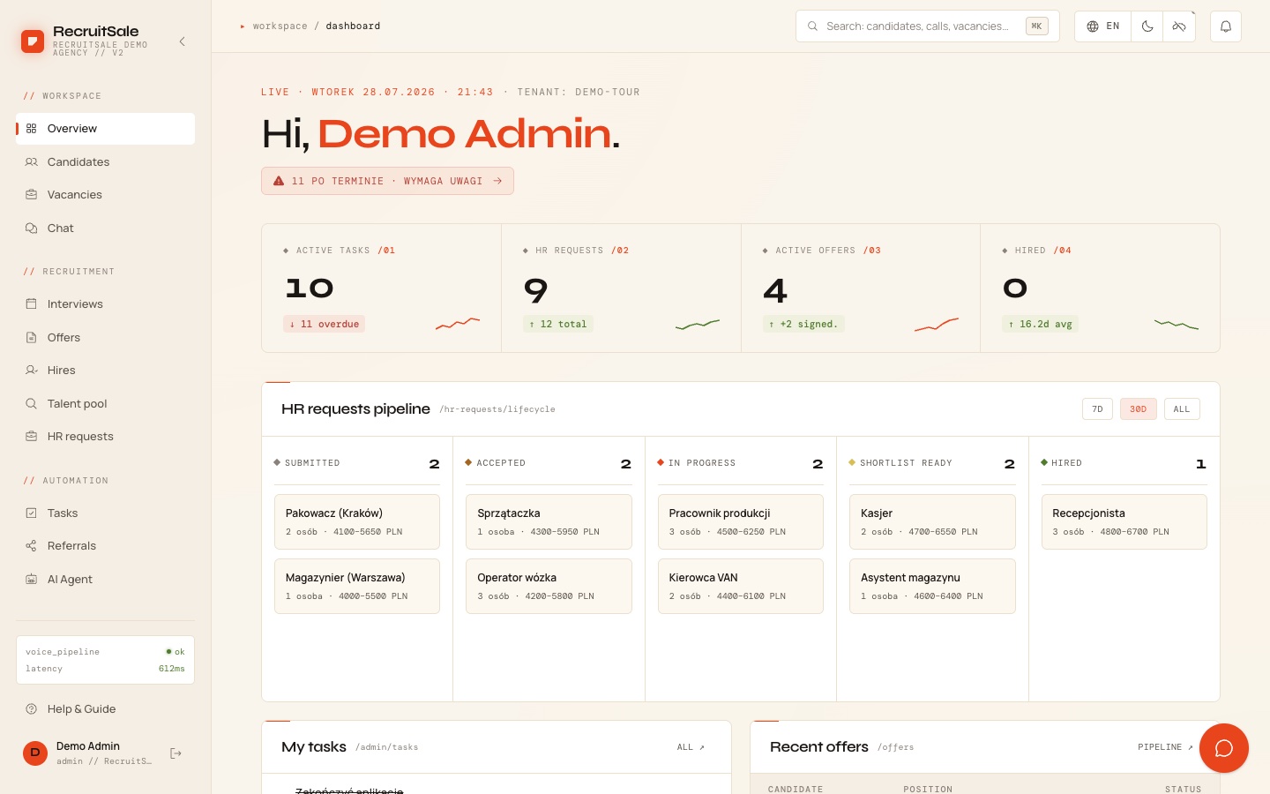Open the Kasjer request card
This screenshot has width=1270, height=794.
[932, 521]
